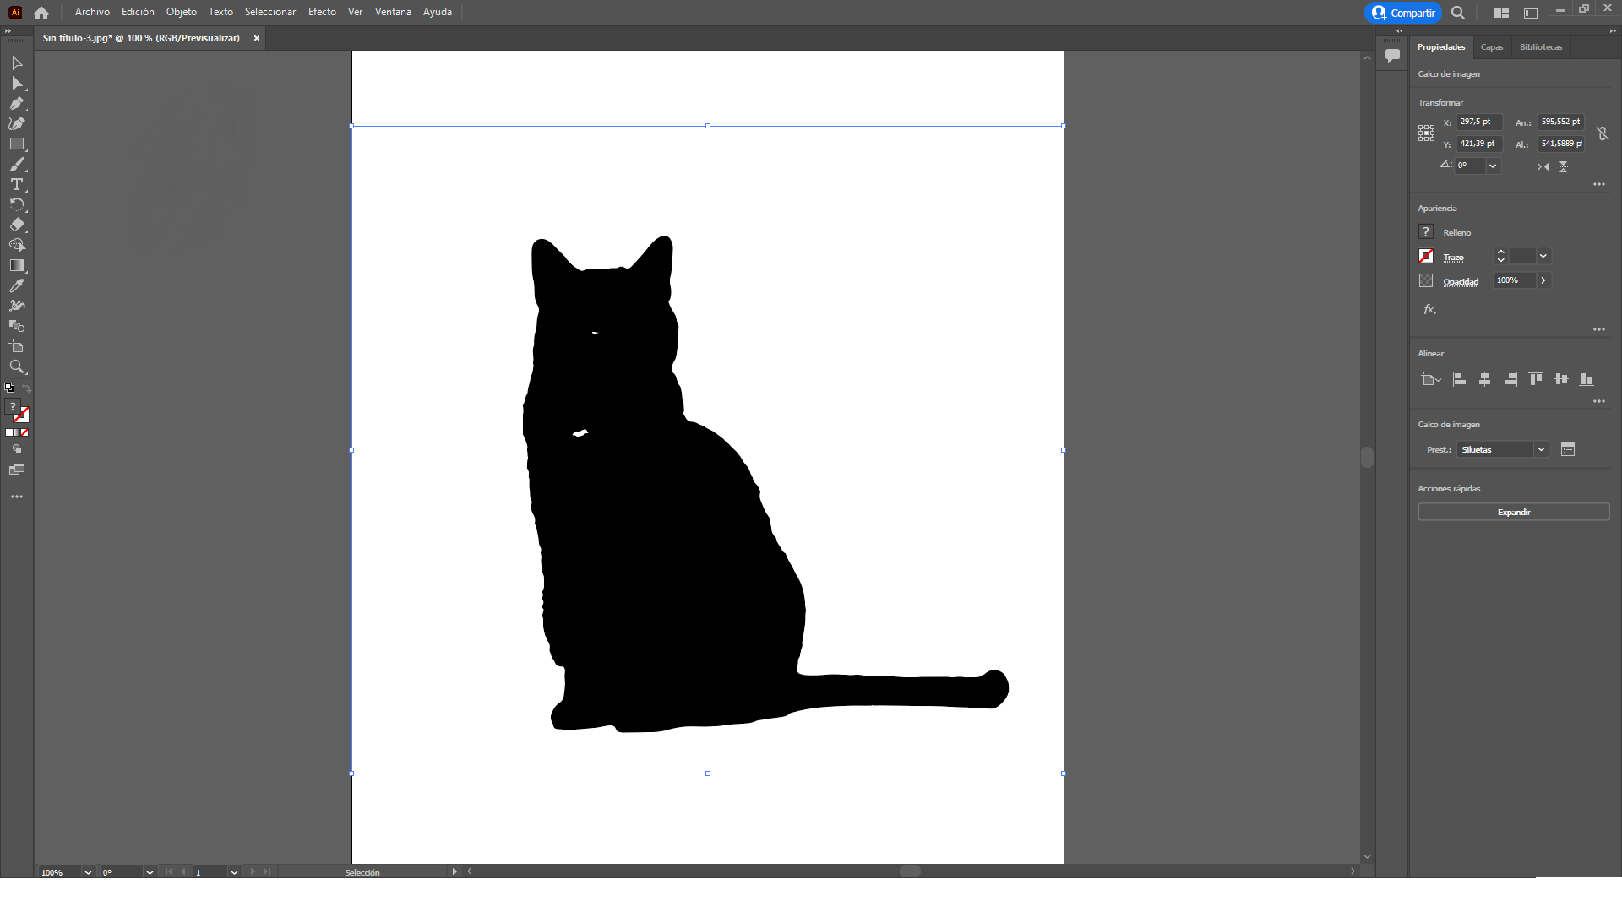
Task: Expand the rotation angle dropdown
Action: (1493, 166)
